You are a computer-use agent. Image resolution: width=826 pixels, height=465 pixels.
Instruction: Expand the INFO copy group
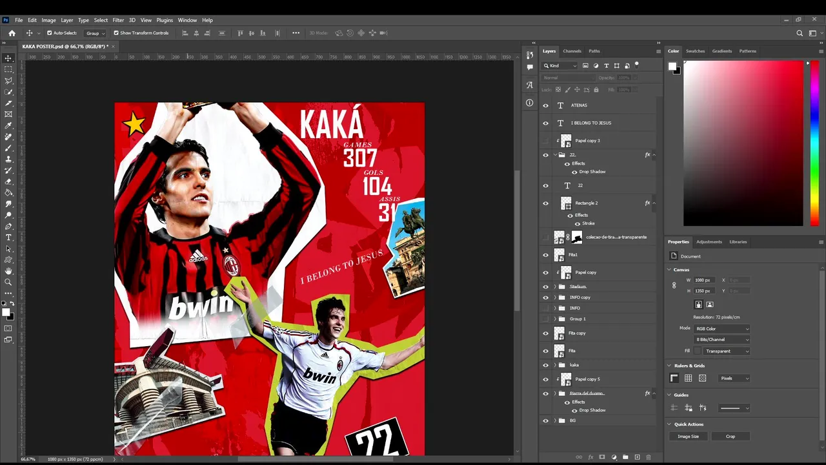(555, 297)
